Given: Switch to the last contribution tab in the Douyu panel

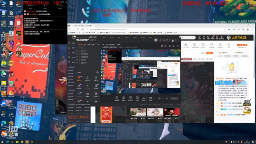Looking at the screenshot, I should (244, 56).
